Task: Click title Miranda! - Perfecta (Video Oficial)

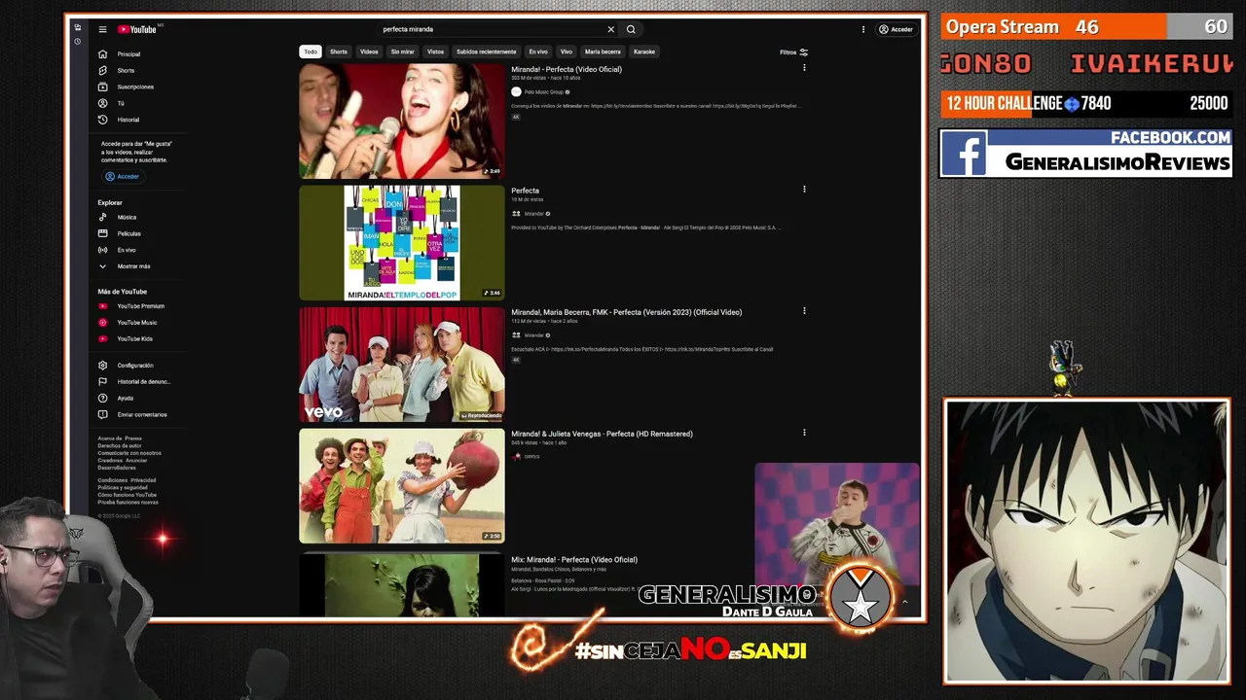Action: coord(567,69)
